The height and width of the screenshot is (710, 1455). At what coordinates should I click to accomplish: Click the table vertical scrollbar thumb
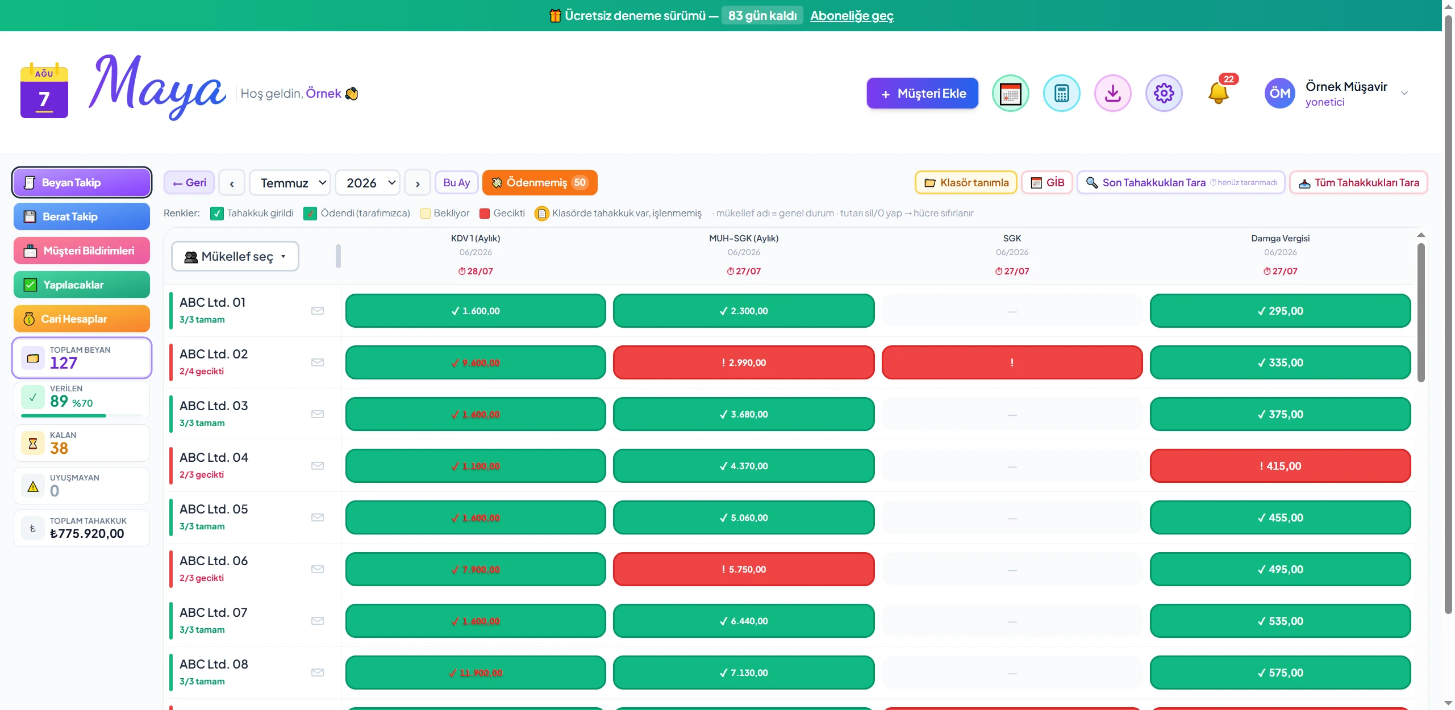click(1421, 312)
